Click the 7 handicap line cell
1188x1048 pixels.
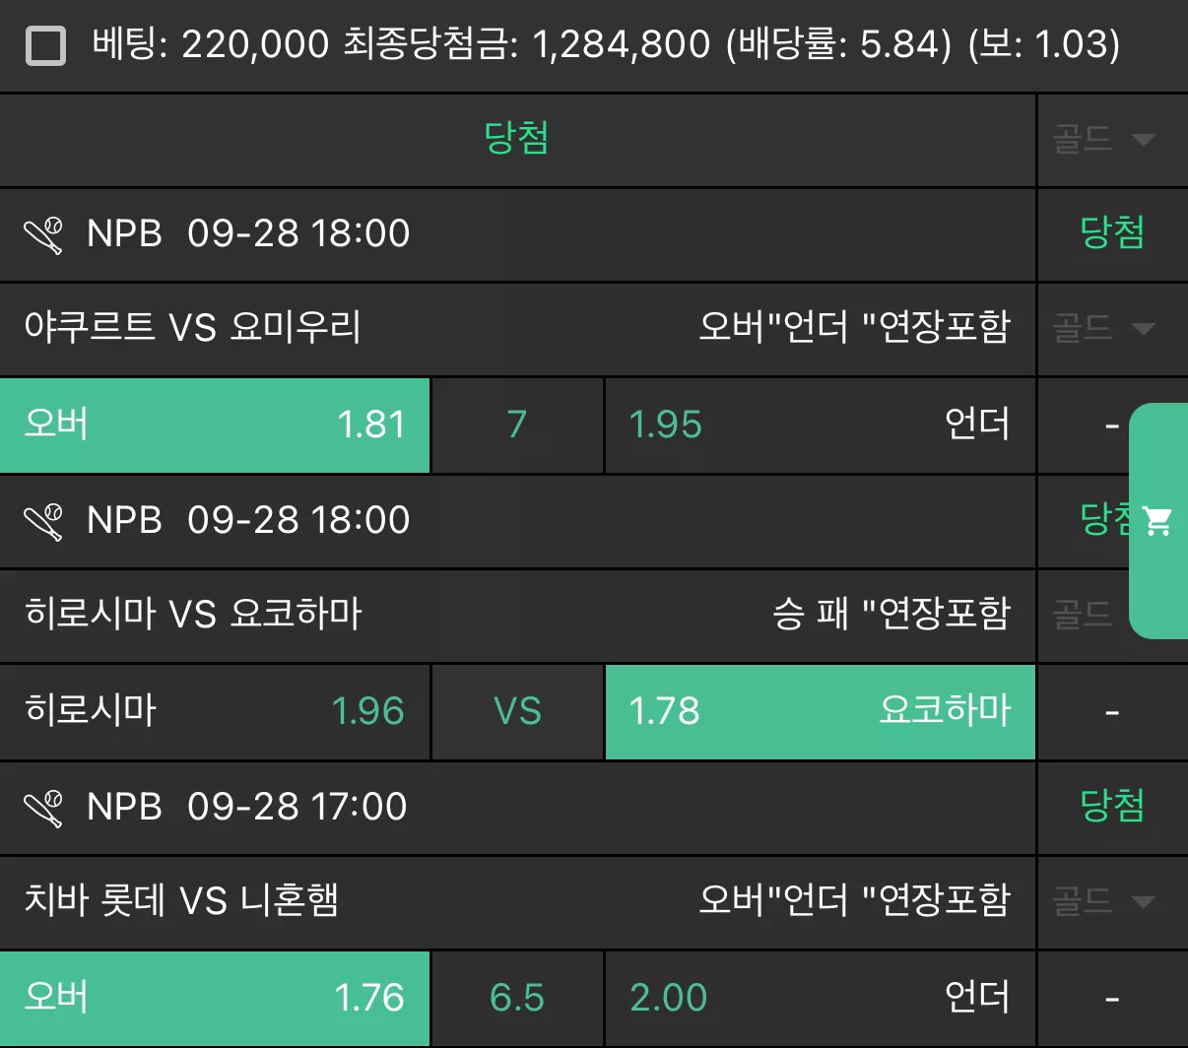click(517, 426)
